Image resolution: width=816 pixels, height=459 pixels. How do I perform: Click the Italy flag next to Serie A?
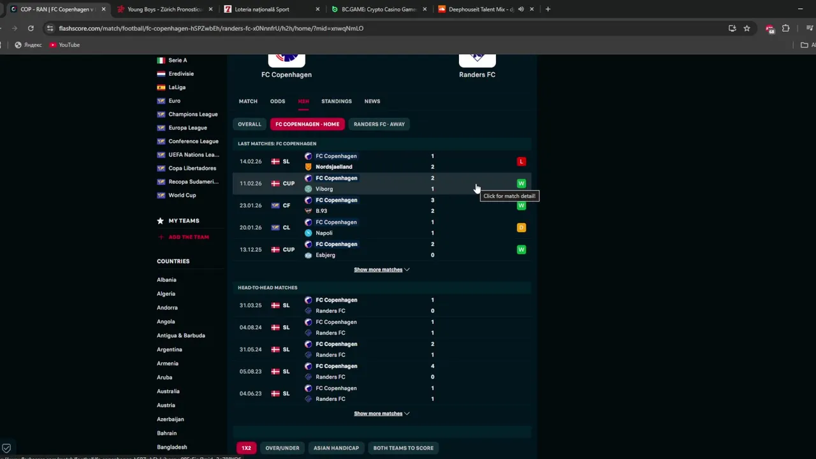click(x=161, y=60)
